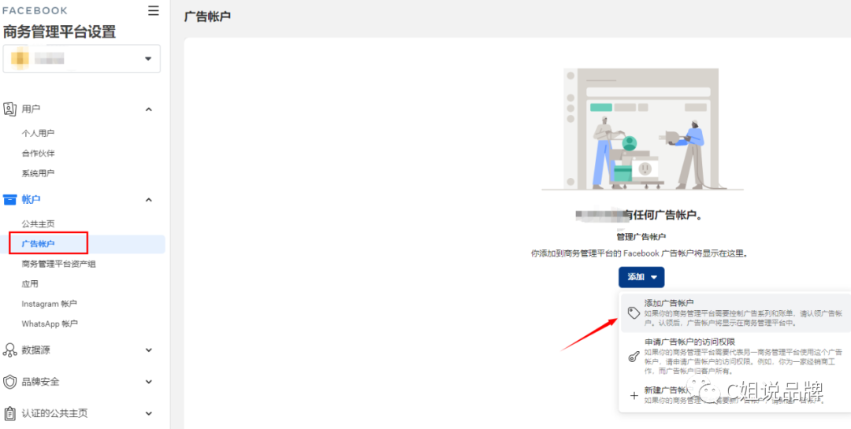Click the 认证的公共主页 section label
This screenshot has height=429, width=851.
click(x=54, y=414)
